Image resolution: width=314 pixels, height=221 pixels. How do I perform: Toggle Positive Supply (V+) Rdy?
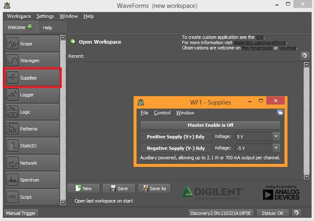click(x=176, y=137)
